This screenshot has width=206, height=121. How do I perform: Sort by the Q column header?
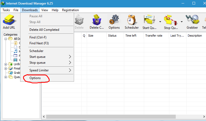[x=84, y=36]
